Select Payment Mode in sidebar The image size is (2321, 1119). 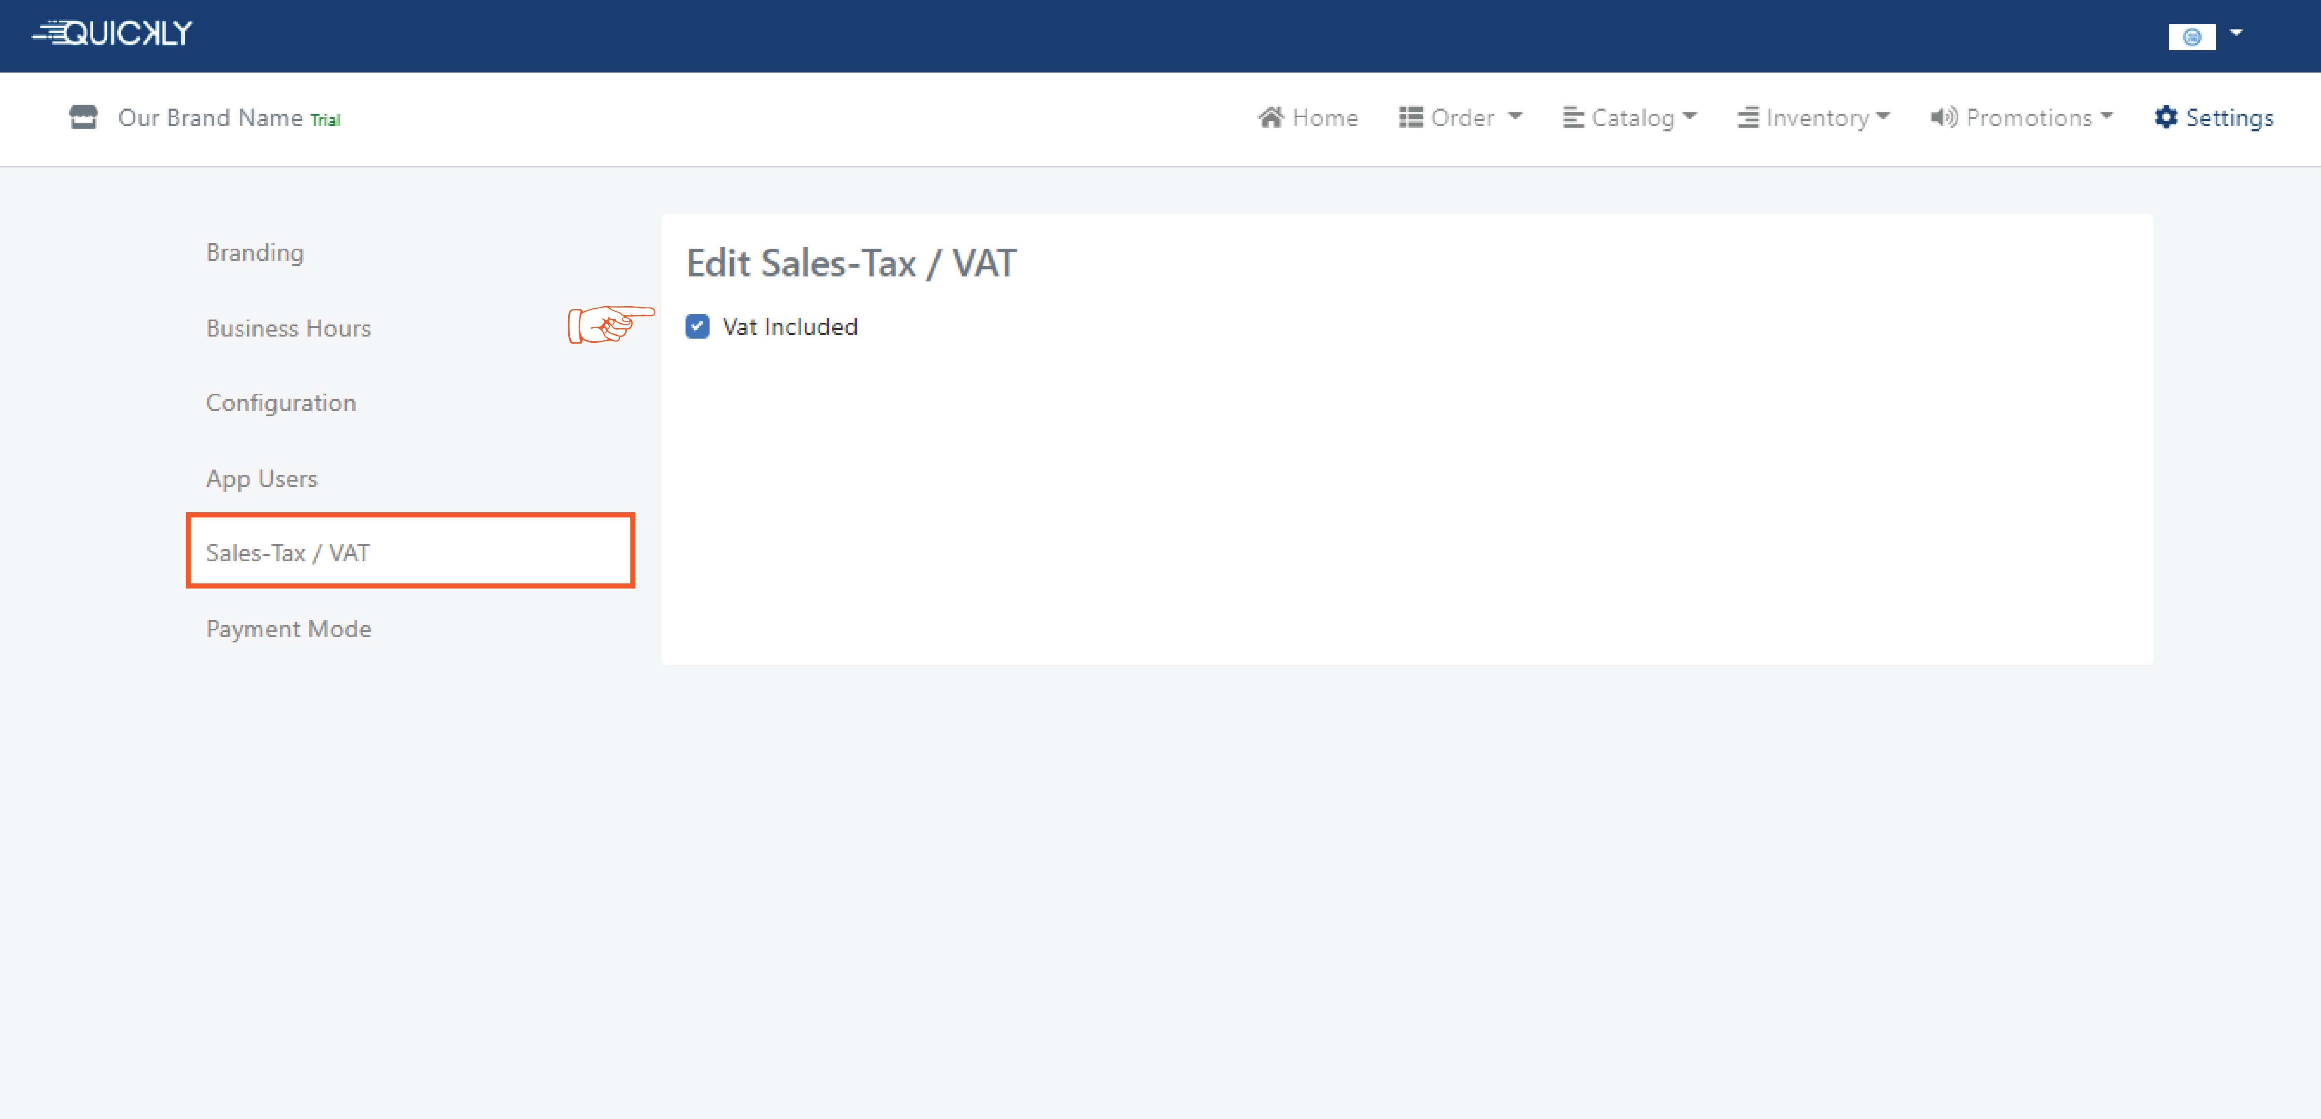point(288,629)
